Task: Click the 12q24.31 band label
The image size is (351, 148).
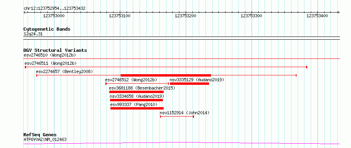Action: pyautogui.click(x=33, y=34)
